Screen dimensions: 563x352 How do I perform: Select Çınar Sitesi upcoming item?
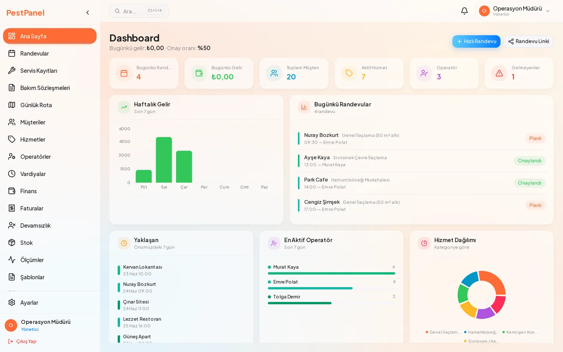(181, 305)
